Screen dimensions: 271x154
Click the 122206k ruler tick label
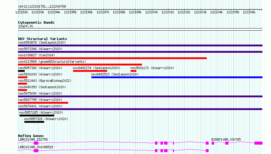point(249,12)
